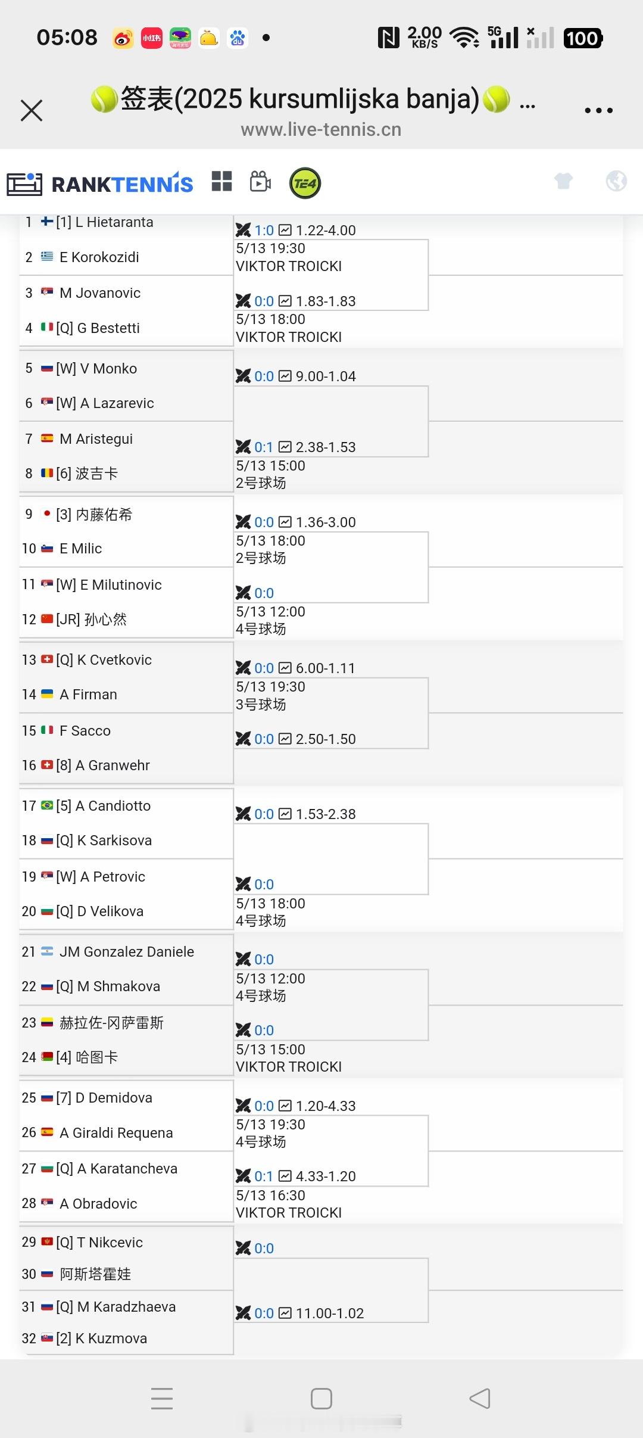Viewport: 643px width, 1438px height.
Task: Open Android recent apps menu button
Action: tap(162, 1398)
